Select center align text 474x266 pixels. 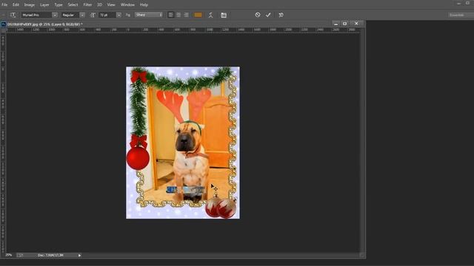pos(178,15)
